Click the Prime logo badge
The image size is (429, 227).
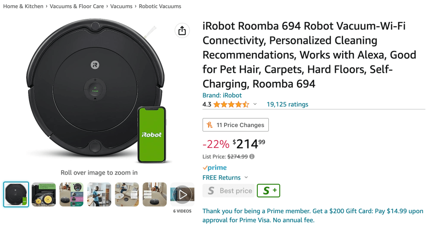(x=214, y=168)
